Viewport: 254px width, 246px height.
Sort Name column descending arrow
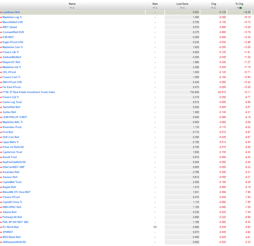(71, 8)
